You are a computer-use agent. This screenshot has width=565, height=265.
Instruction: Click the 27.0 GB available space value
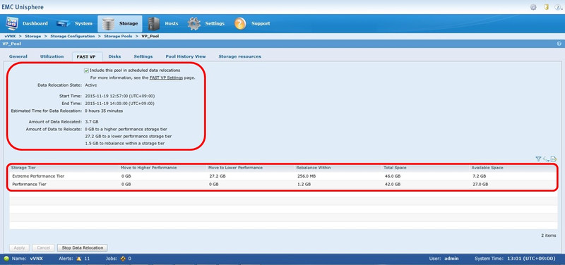click(x=480, y=184)
